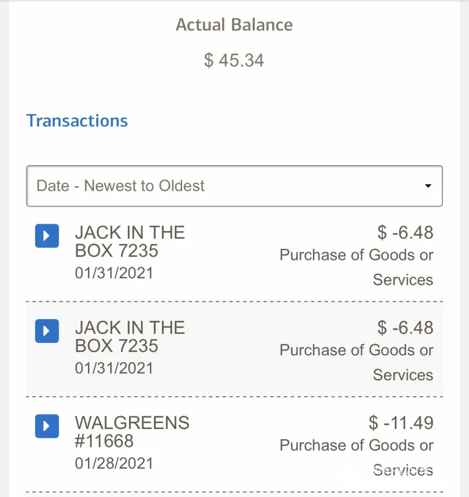Open the second JACK IN THE BOX 7235 name
Image resolution: width=469 pixels, height=497 pixels.
point(129,336)
